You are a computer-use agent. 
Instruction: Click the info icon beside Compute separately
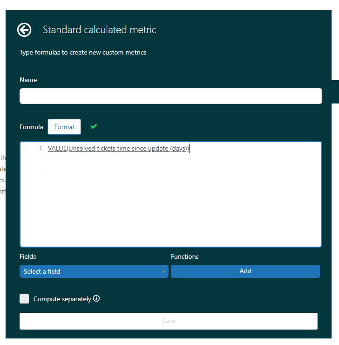click(96, 299)
